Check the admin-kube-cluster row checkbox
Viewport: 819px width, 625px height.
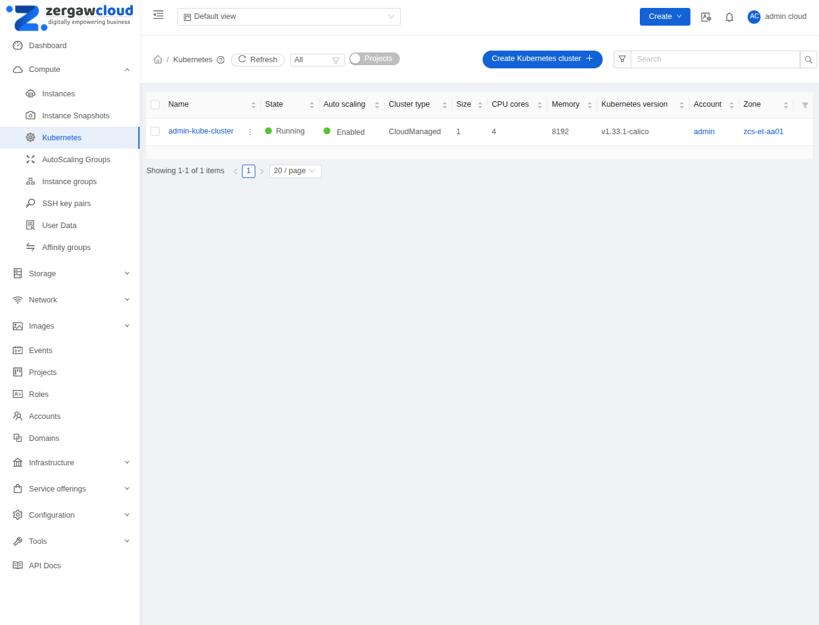pos(154,131)
